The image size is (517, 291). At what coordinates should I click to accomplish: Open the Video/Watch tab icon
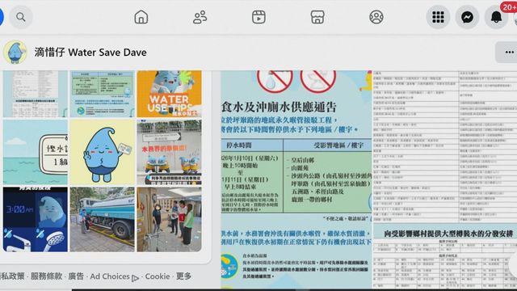(258, 17)
